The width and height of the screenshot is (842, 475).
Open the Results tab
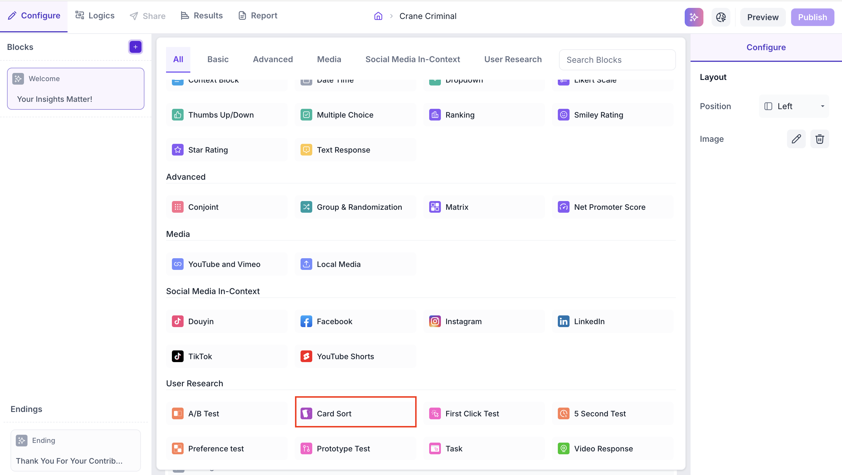(x=202, y=16)
